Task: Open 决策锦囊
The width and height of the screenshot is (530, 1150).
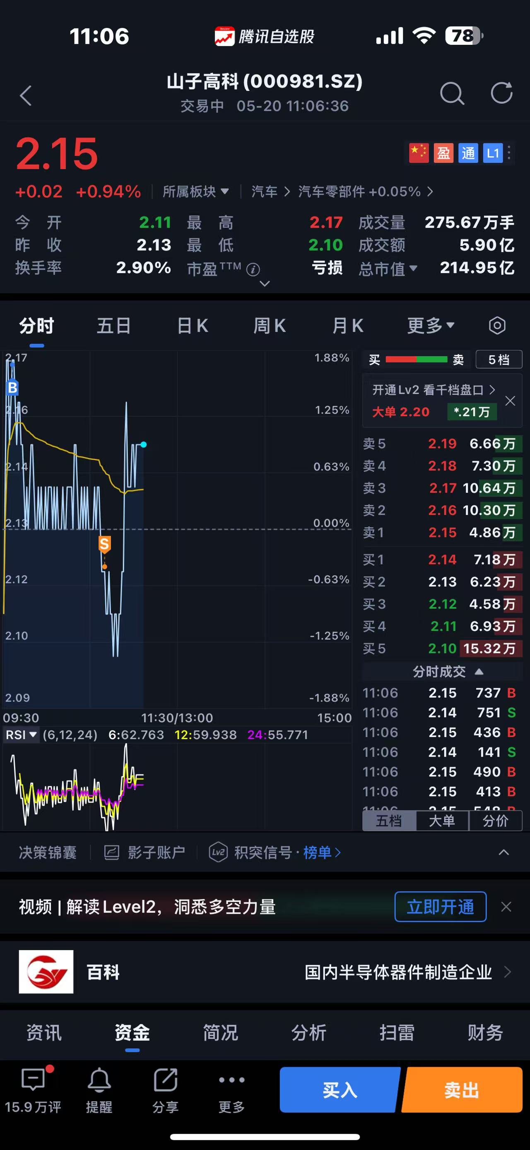Action: point(48,852)
